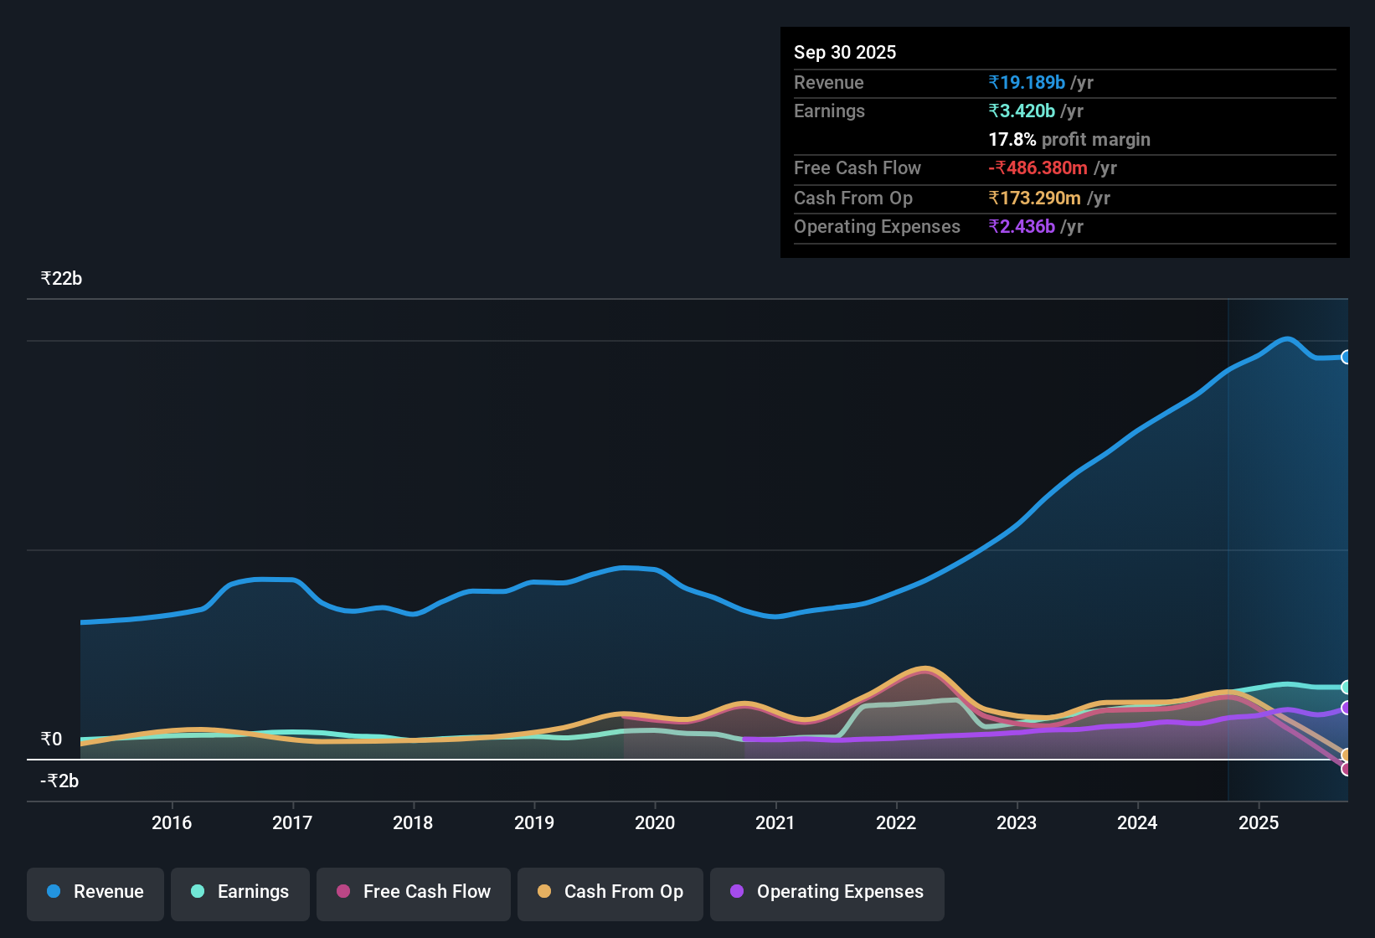Select the Earnings legend entry
This screenshot has height=938, width=1375.
point(240,894)
